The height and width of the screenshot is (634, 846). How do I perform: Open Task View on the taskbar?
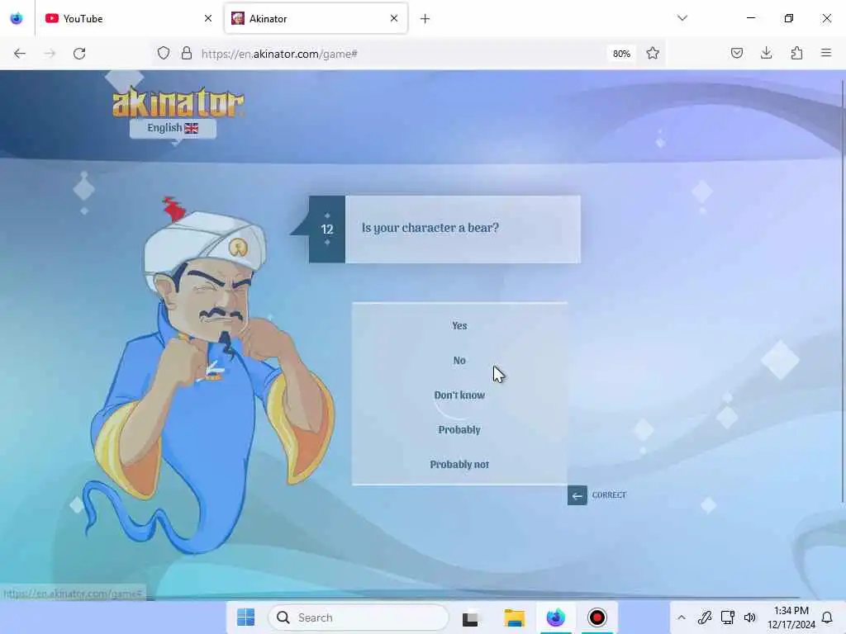470,617
